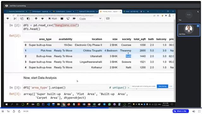The image size is (202, 114).
Task: Open the Windows Start menu
Action: 6,104
